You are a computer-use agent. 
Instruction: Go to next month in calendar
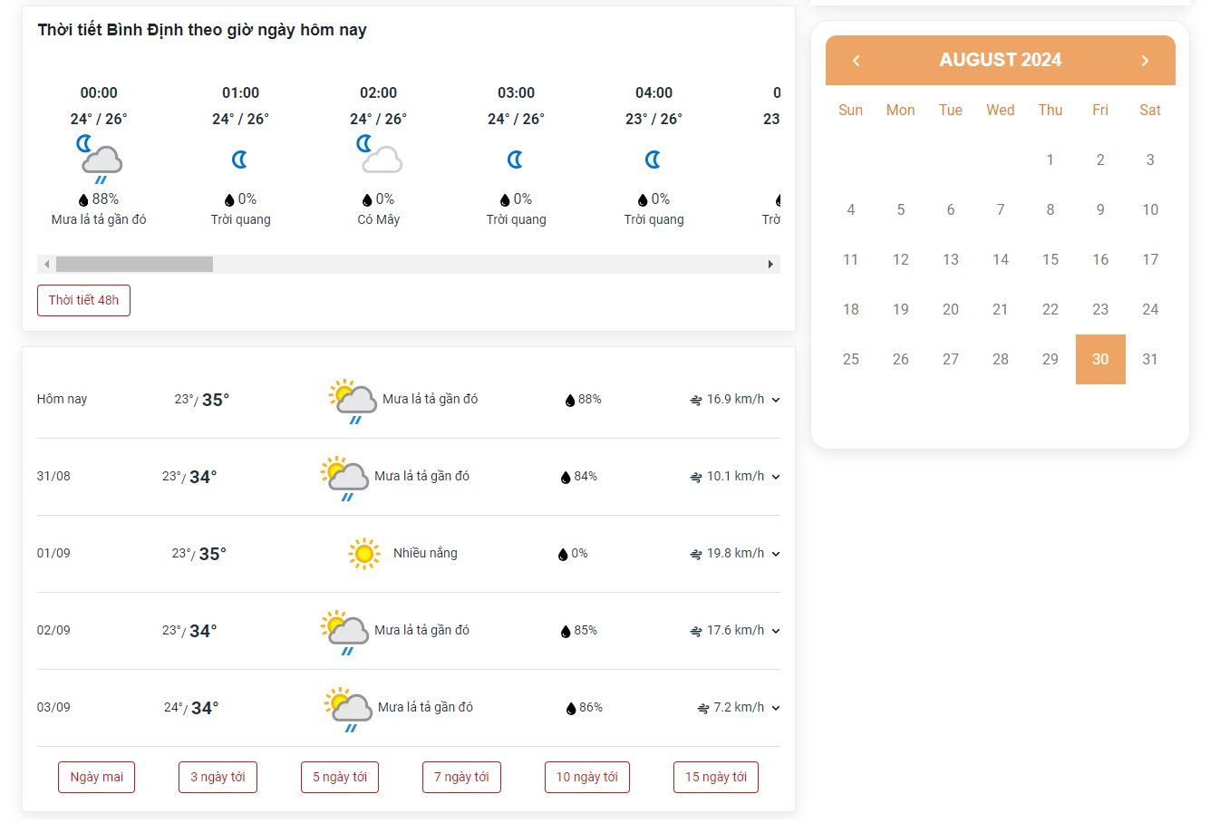click(1145, 61)
